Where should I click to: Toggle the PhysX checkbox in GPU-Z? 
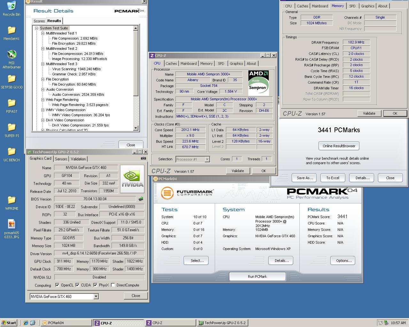[95, 285]
